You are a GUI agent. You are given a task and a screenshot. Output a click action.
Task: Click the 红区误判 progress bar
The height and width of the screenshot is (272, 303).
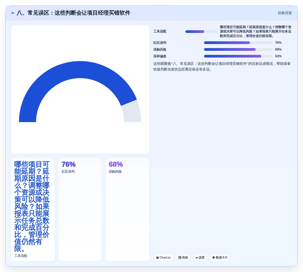pyautogui.click(x=238, y=43)
